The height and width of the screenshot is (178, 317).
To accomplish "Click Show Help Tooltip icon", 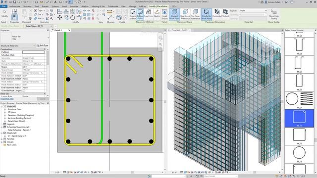I will 274,14.
